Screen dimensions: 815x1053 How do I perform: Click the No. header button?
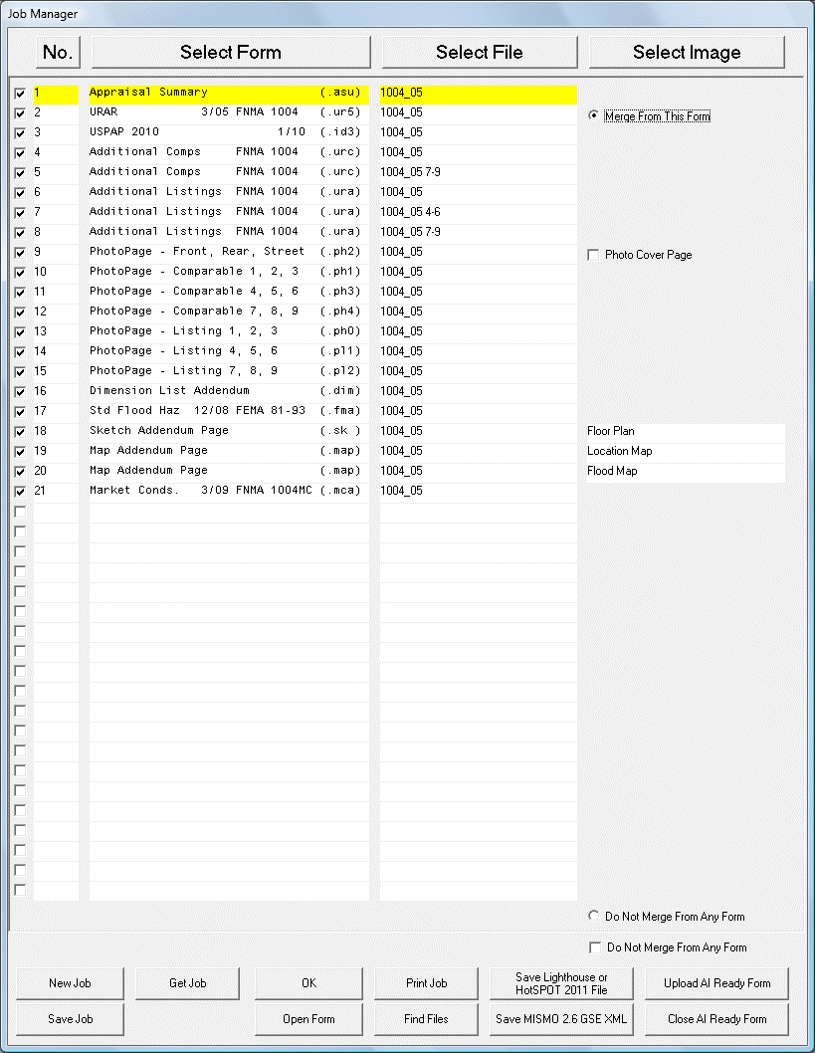pyautogui.click(x=58, y=53)
